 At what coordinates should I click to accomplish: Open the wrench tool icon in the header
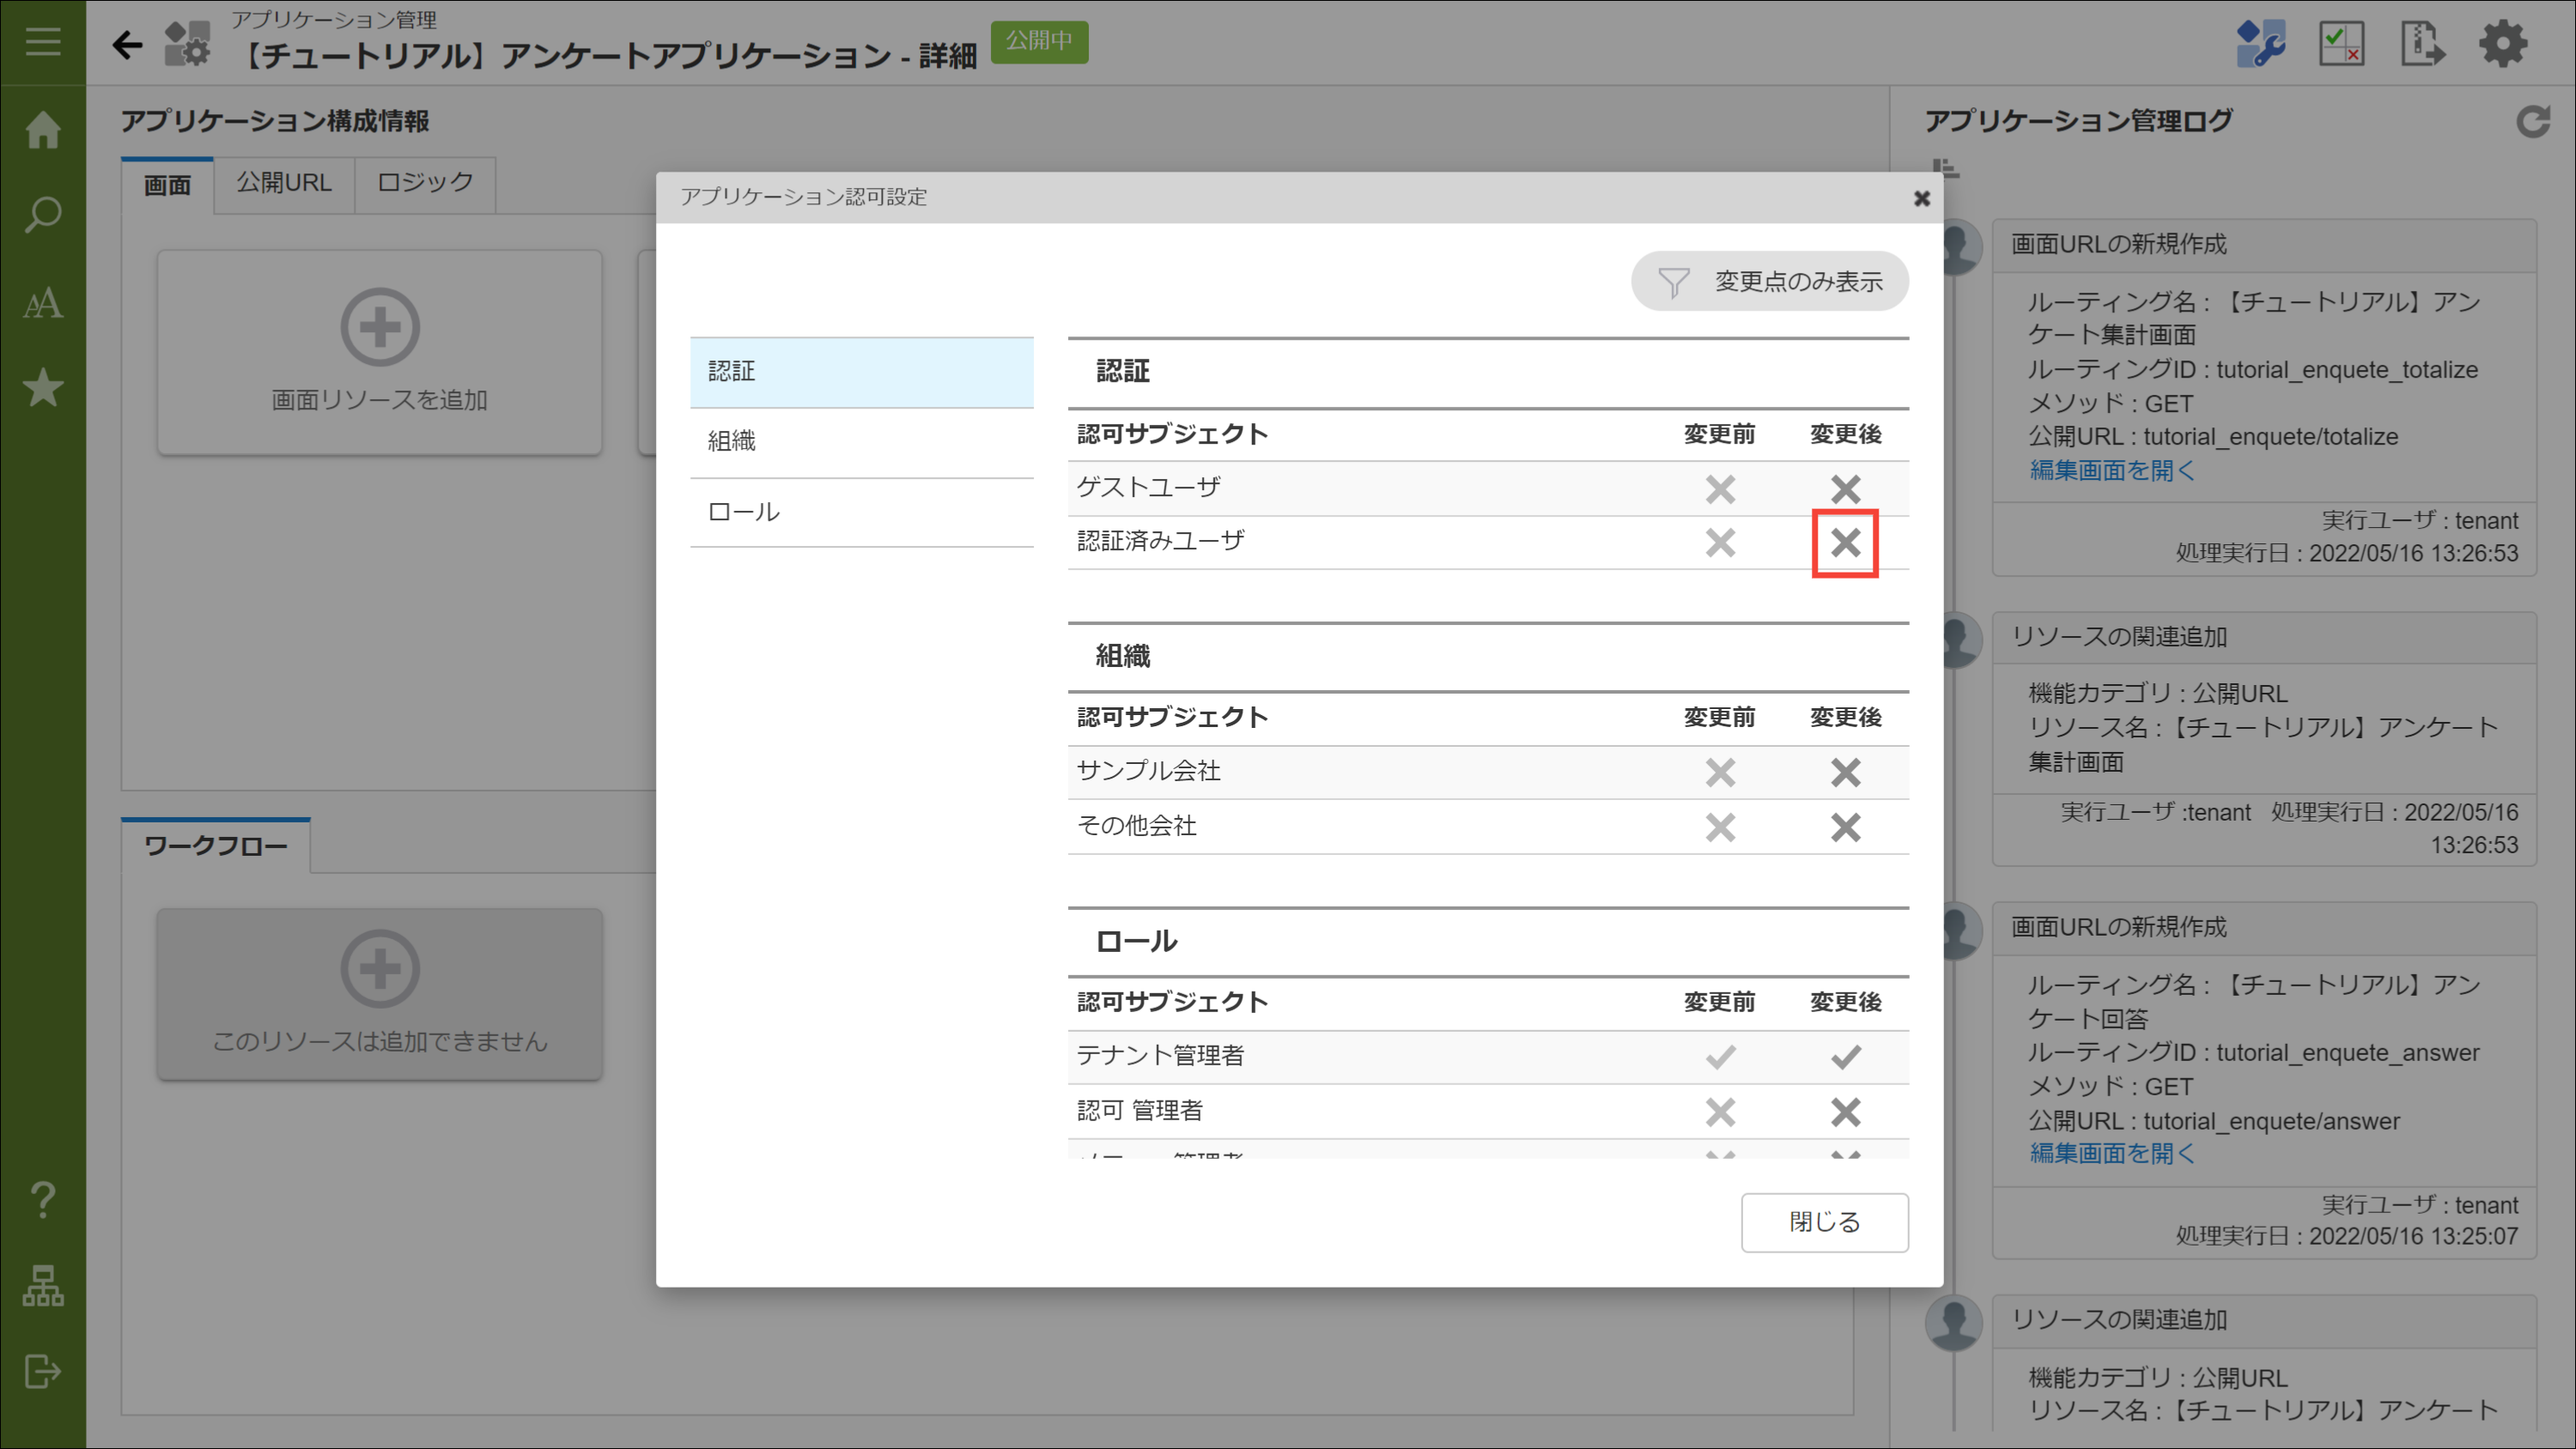[2259, 44]
